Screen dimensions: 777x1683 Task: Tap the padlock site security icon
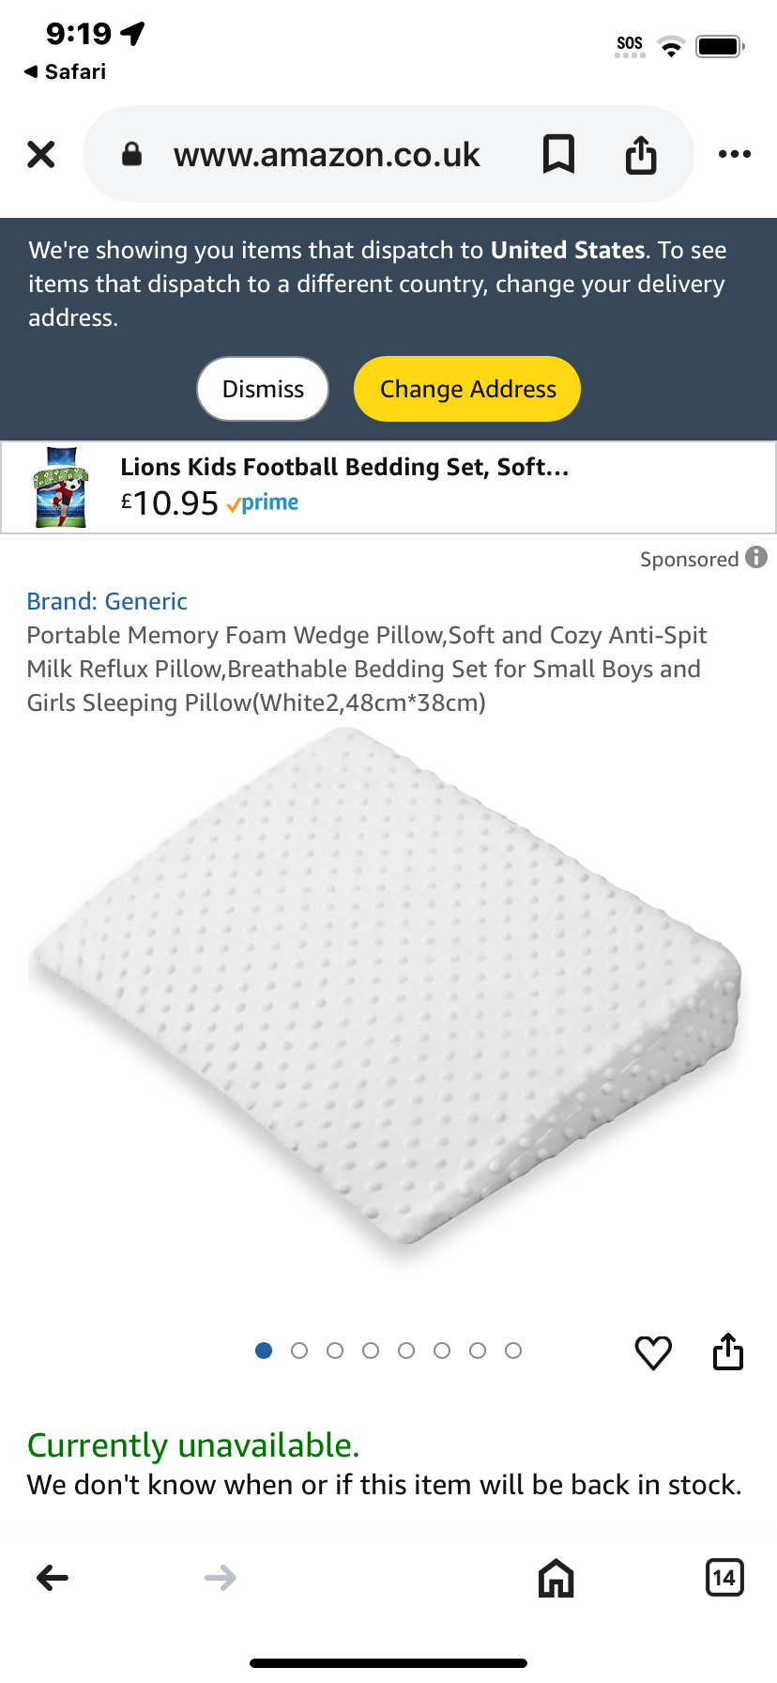[132, 154]
